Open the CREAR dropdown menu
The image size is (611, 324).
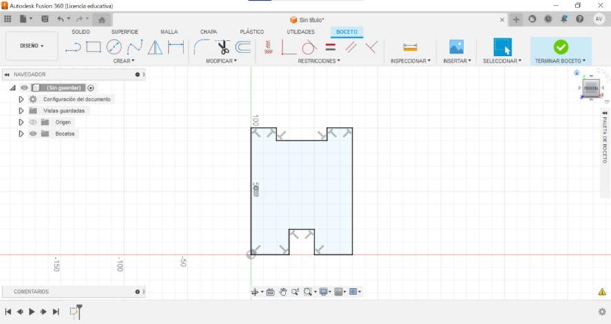(123, 61)
